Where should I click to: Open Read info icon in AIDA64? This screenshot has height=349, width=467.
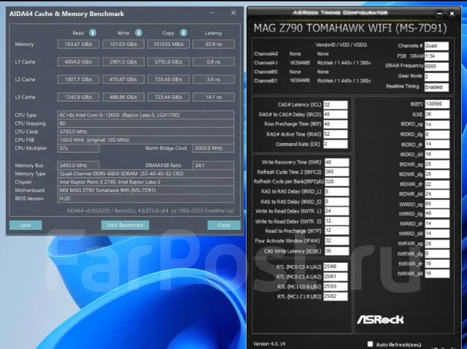pos(93,32)
